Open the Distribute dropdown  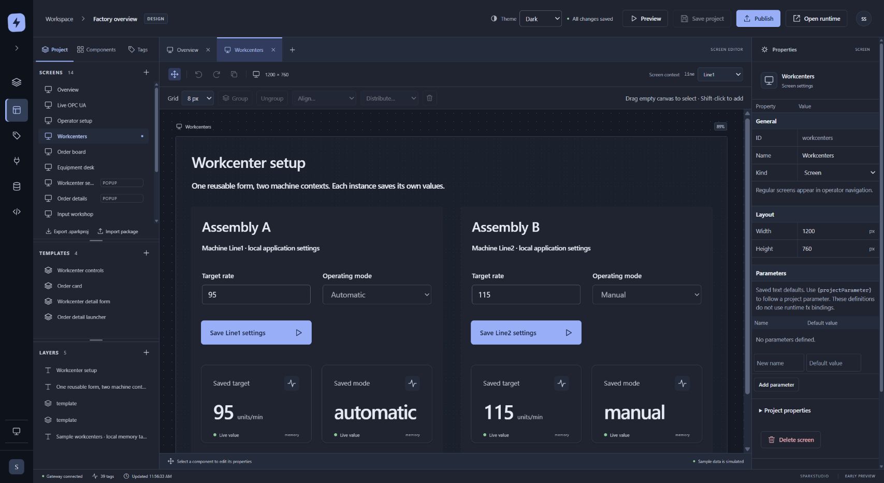tap(389, 98)
